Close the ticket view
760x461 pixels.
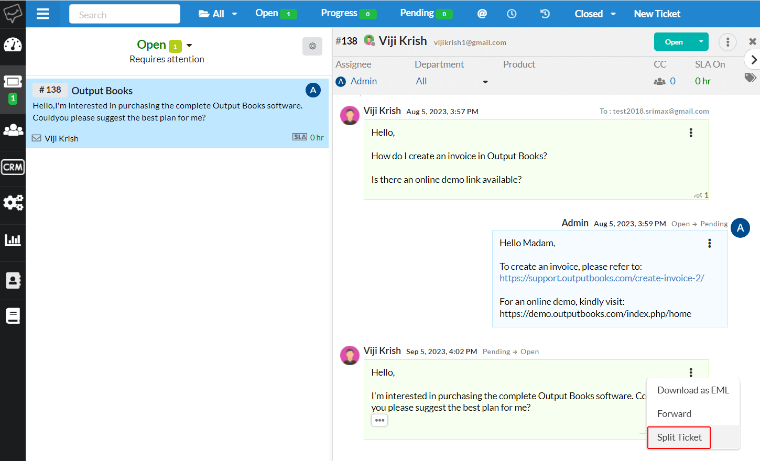tap(753, 41)
